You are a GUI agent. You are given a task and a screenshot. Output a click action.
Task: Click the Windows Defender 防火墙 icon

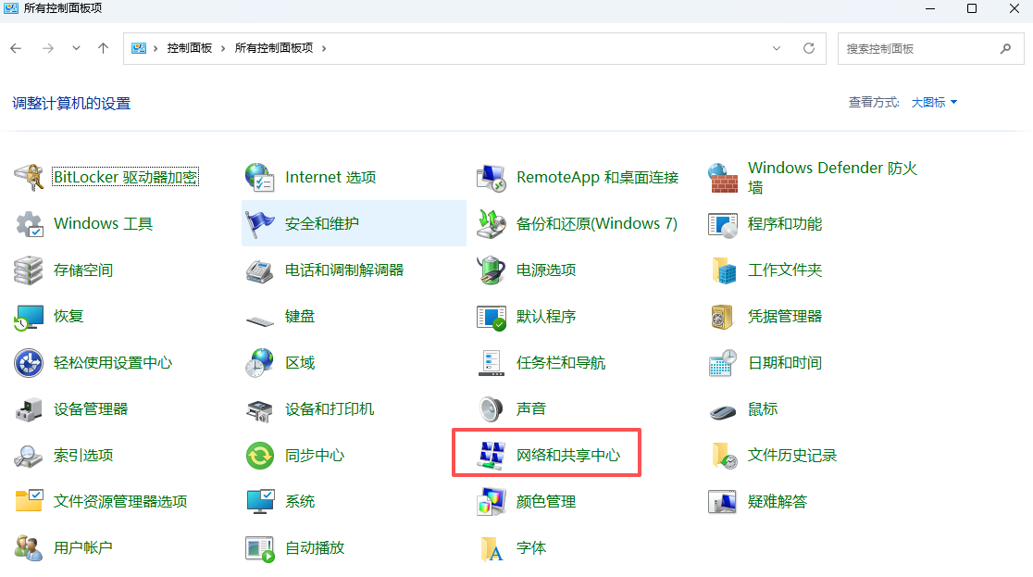tap(723, 177)
